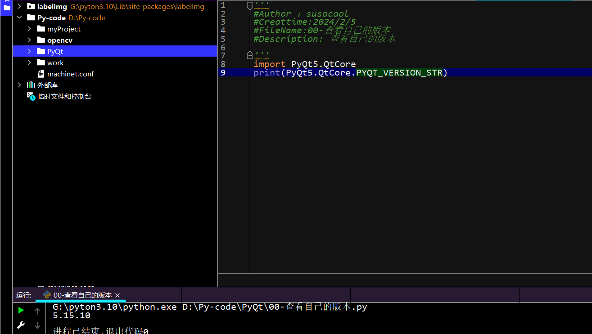Select the work folder
592x334 pixels.
point(55,62)
